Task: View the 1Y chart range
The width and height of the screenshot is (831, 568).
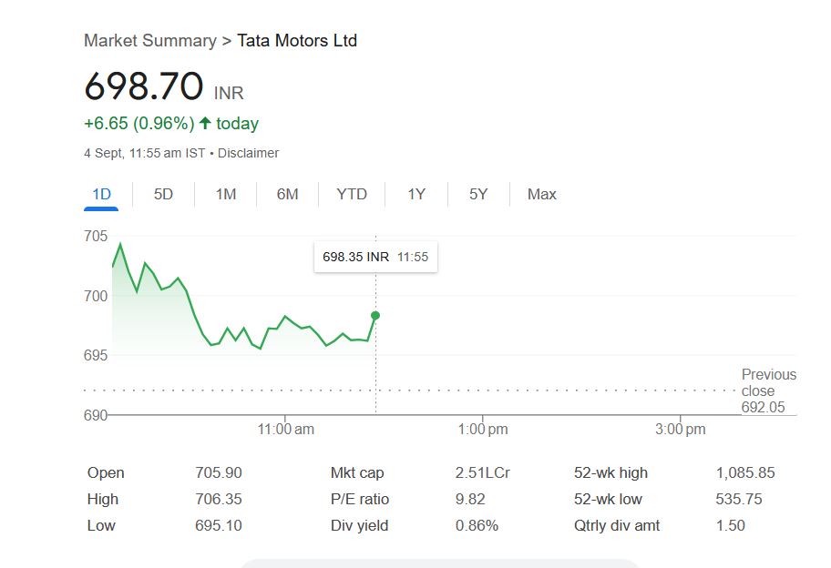Action: point(416,194)
